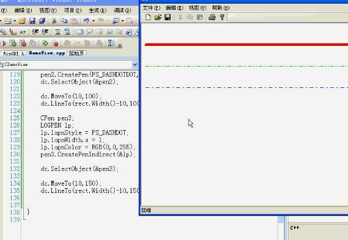348x240 pixels.
Task: Open 调试 menu in Visual Studio
Action: point(122,10)
